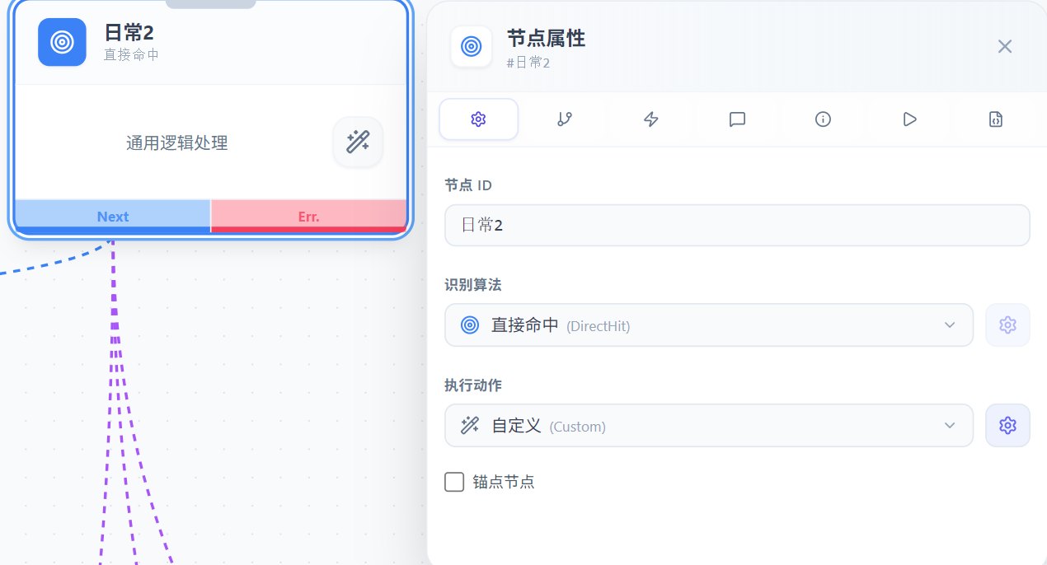The width and height of the screenshot is (1047, 565).
Task: Click the 执行动作 field label
Action: 472,385
